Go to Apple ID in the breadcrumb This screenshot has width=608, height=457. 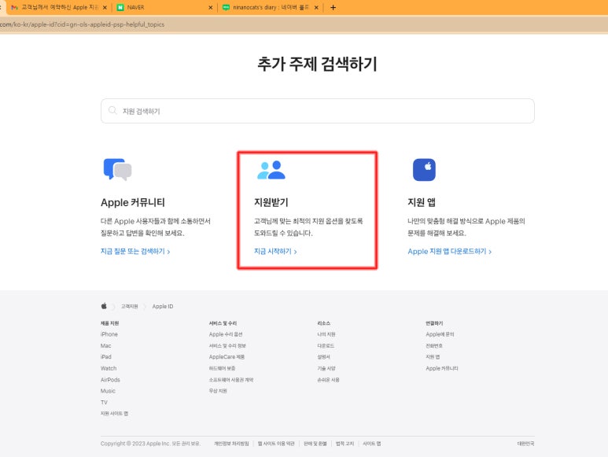click(163, 306)
